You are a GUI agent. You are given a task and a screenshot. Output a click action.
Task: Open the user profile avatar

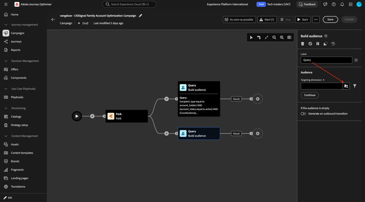pyautogui.click(x=359, y=4)
